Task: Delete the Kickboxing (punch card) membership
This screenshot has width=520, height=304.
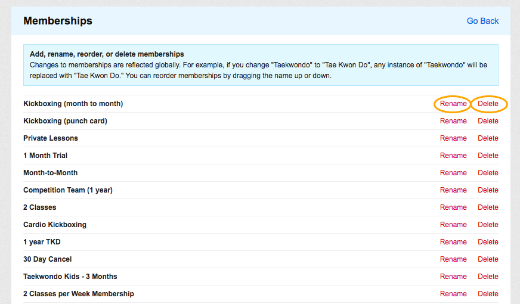Action: 488,121
